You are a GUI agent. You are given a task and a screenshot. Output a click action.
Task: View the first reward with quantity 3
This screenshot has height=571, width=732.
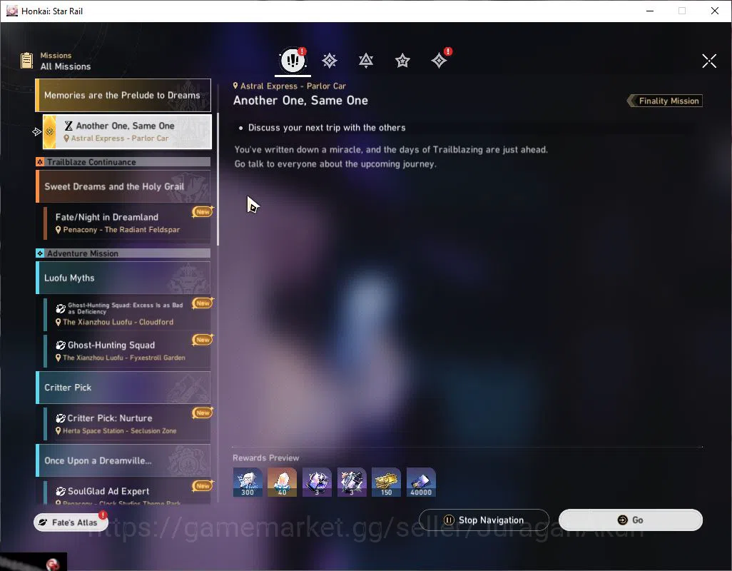coord(317,482)
